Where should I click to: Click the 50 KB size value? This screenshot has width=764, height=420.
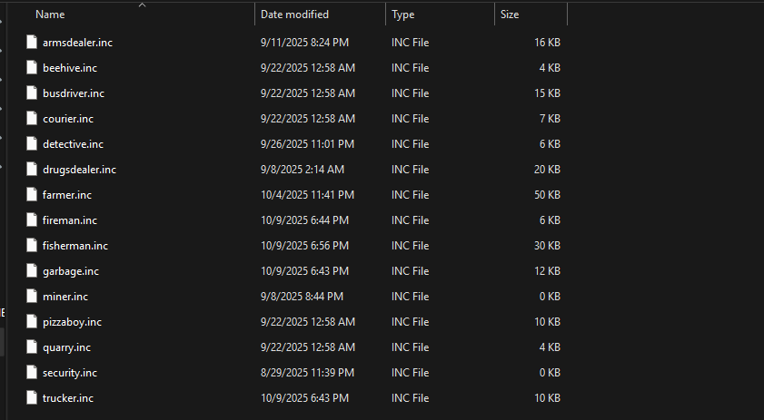pyautogui.click(x=547, y=195)
